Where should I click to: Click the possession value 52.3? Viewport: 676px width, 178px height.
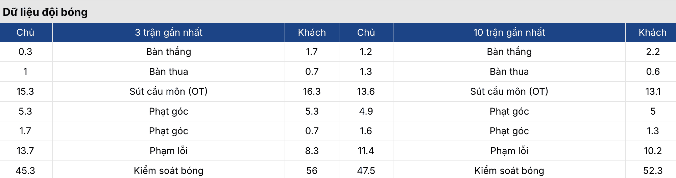click(x=652, y=171)
